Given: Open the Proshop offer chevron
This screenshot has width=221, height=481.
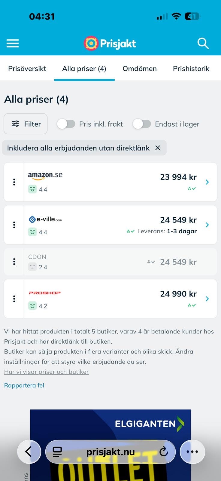Looking at the screenshot, I should pyautogui.click(x=207, y=299).
